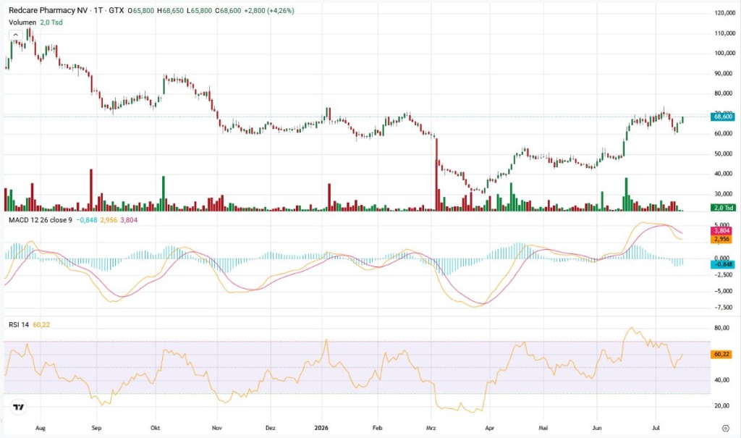This screenshot has height=438, width=741.
Task: Click the orange 60,22 RSI axis tag
Action: pos(721,354)
